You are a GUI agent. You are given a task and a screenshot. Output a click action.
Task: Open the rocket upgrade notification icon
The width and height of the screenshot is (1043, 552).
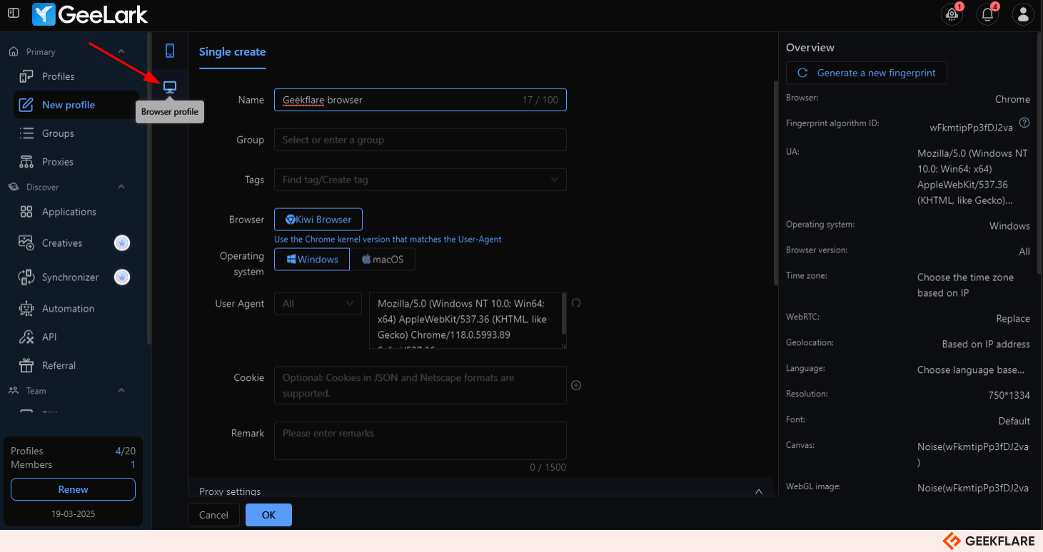click(x=952, y=14)
